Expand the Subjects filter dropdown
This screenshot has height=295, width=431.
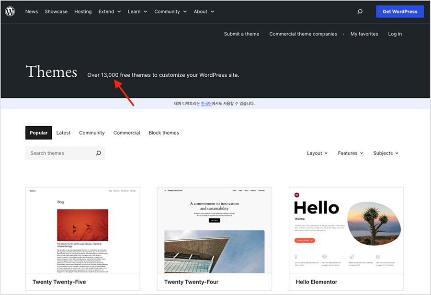point(386,153)
